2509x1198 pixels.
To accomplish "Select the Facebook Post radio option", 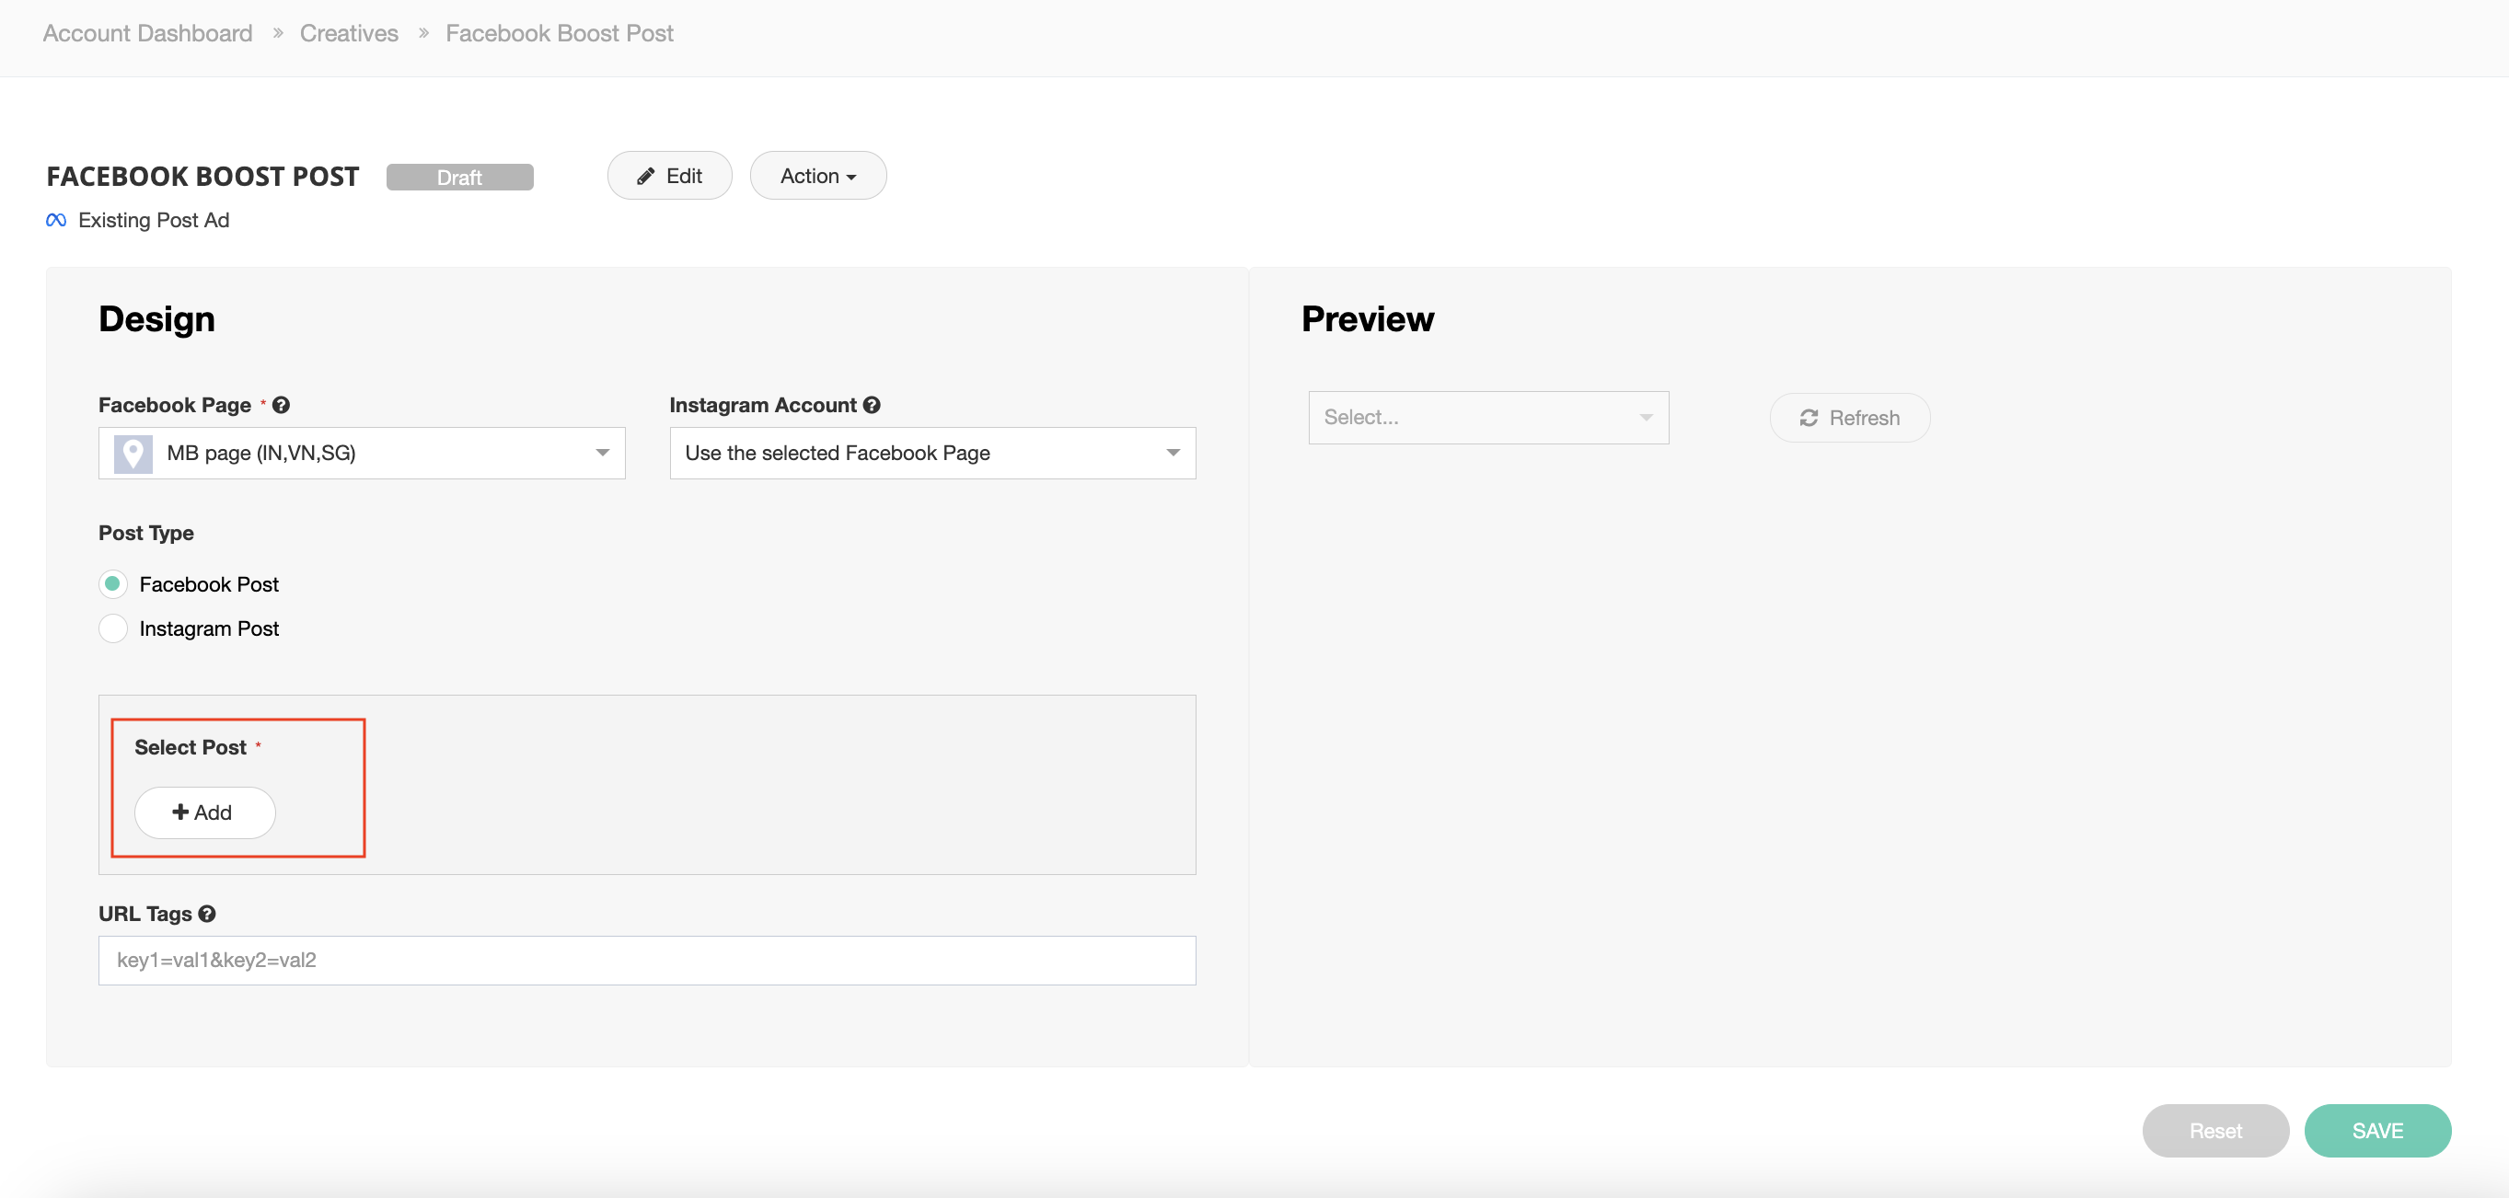I will [x=113, y=584].
